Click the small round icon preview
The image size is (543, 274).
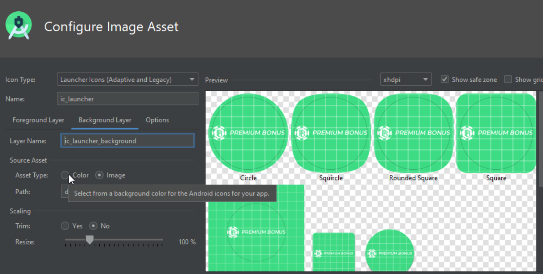(x=390, y=250)
